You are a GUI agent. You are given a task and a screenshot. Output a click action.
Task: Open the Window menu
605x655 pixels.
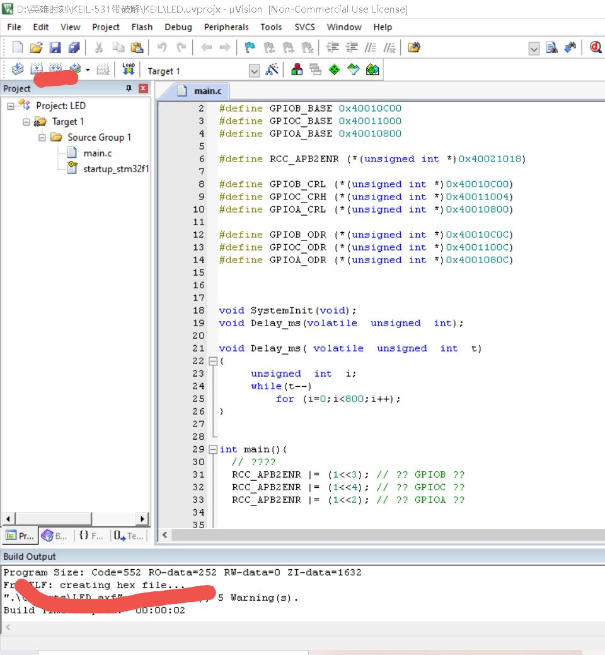pyautogui.click(x=344, y=27)
